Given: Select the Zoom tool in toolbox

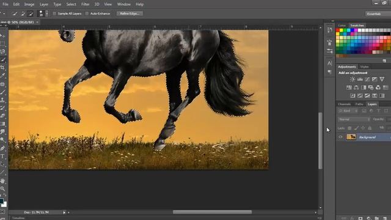Looking at the screenshot, I should (2, 189).
